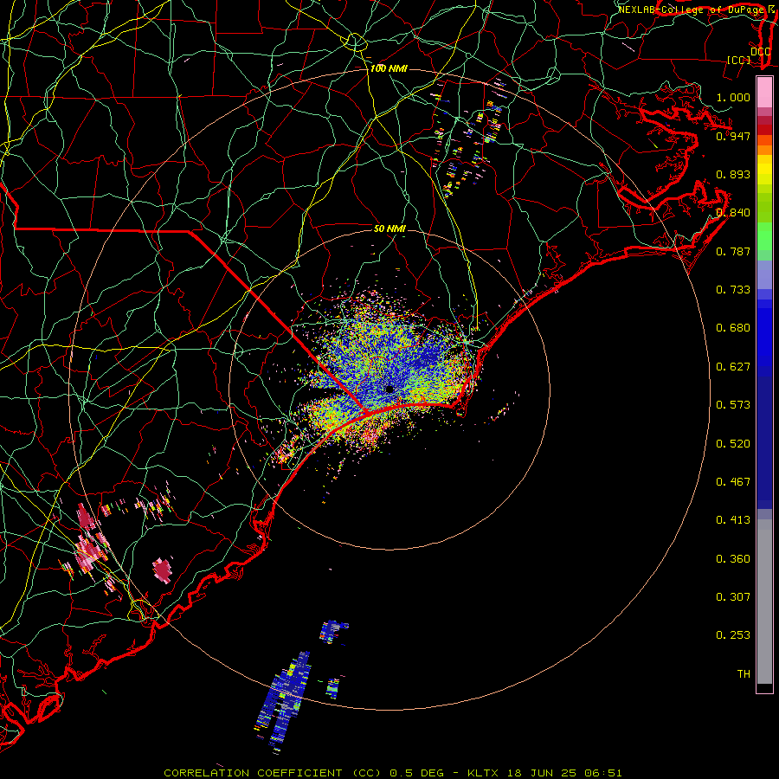Screen dimensions: 779x779
Task: Click the KLTX radar site black dot
Action: click(x=390, y=389)
